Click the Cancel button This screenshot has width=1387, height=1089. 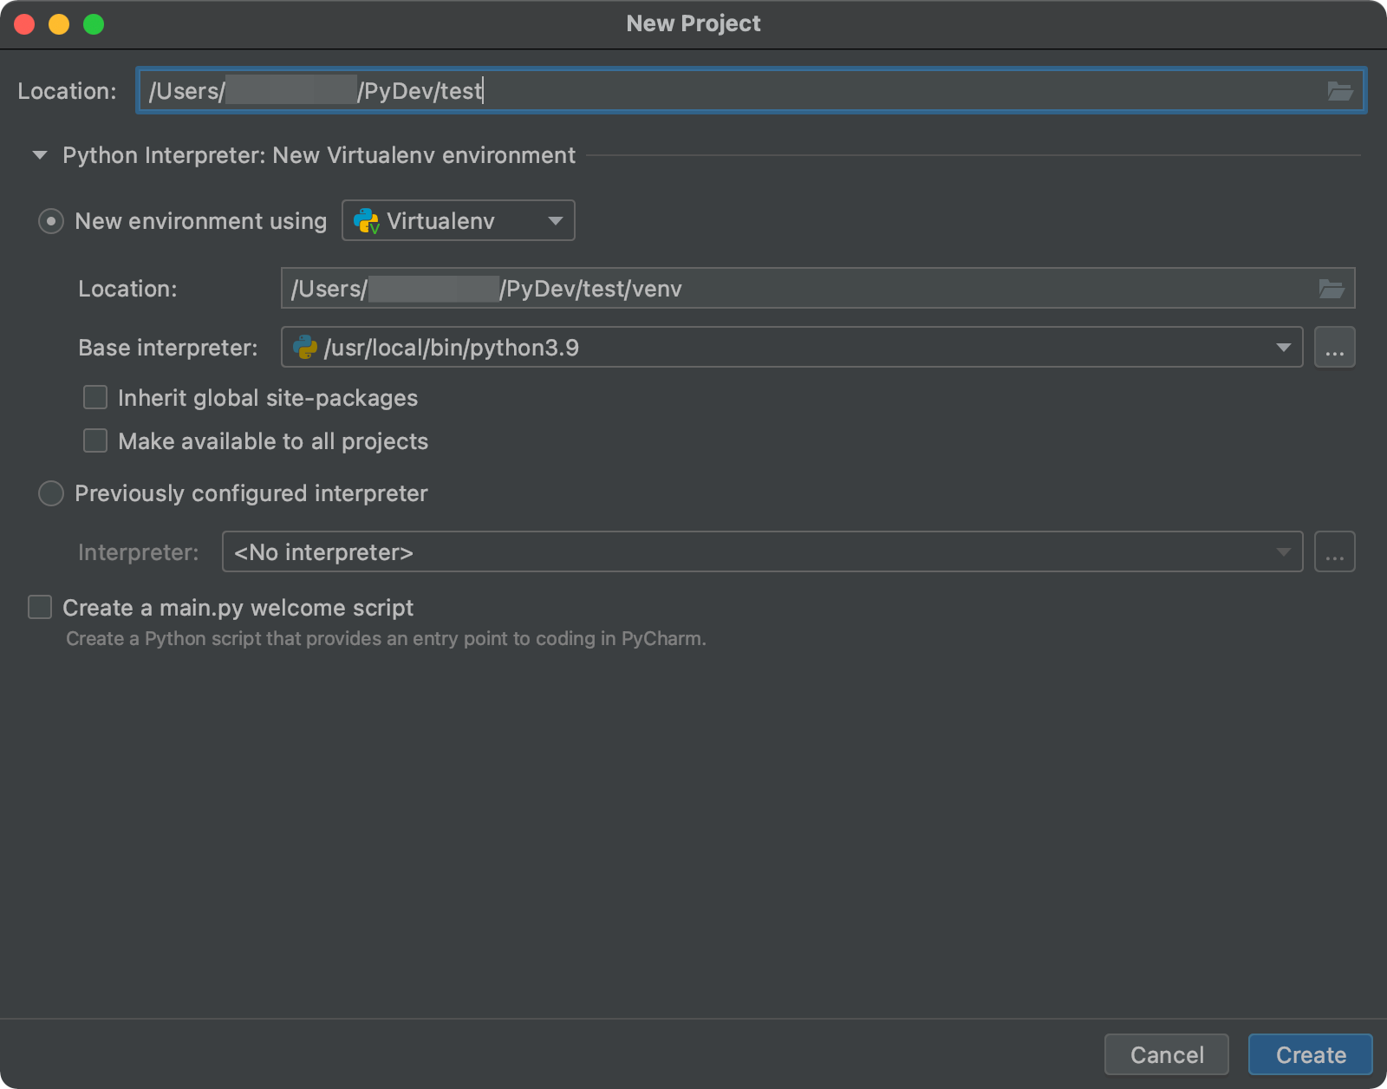point(1167,1054)
